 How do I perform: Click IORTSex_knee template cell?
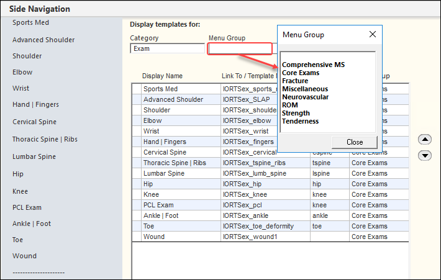265,194
